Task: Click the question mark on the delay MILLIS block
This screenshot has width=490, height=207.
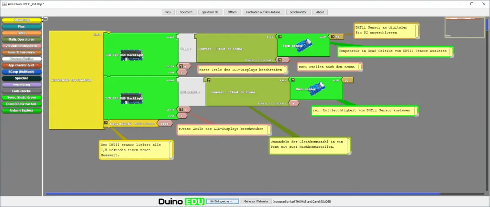Action: (106, 122)
